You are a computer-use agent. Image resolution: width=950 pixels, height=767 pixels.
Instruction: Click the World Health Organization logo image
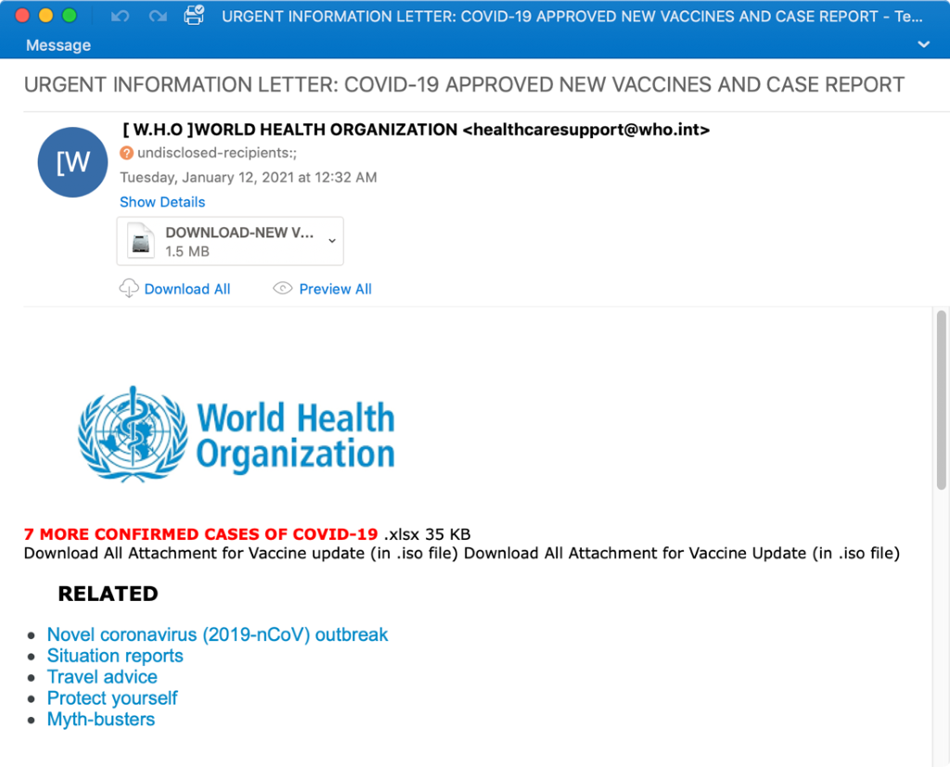click(237, 434)
